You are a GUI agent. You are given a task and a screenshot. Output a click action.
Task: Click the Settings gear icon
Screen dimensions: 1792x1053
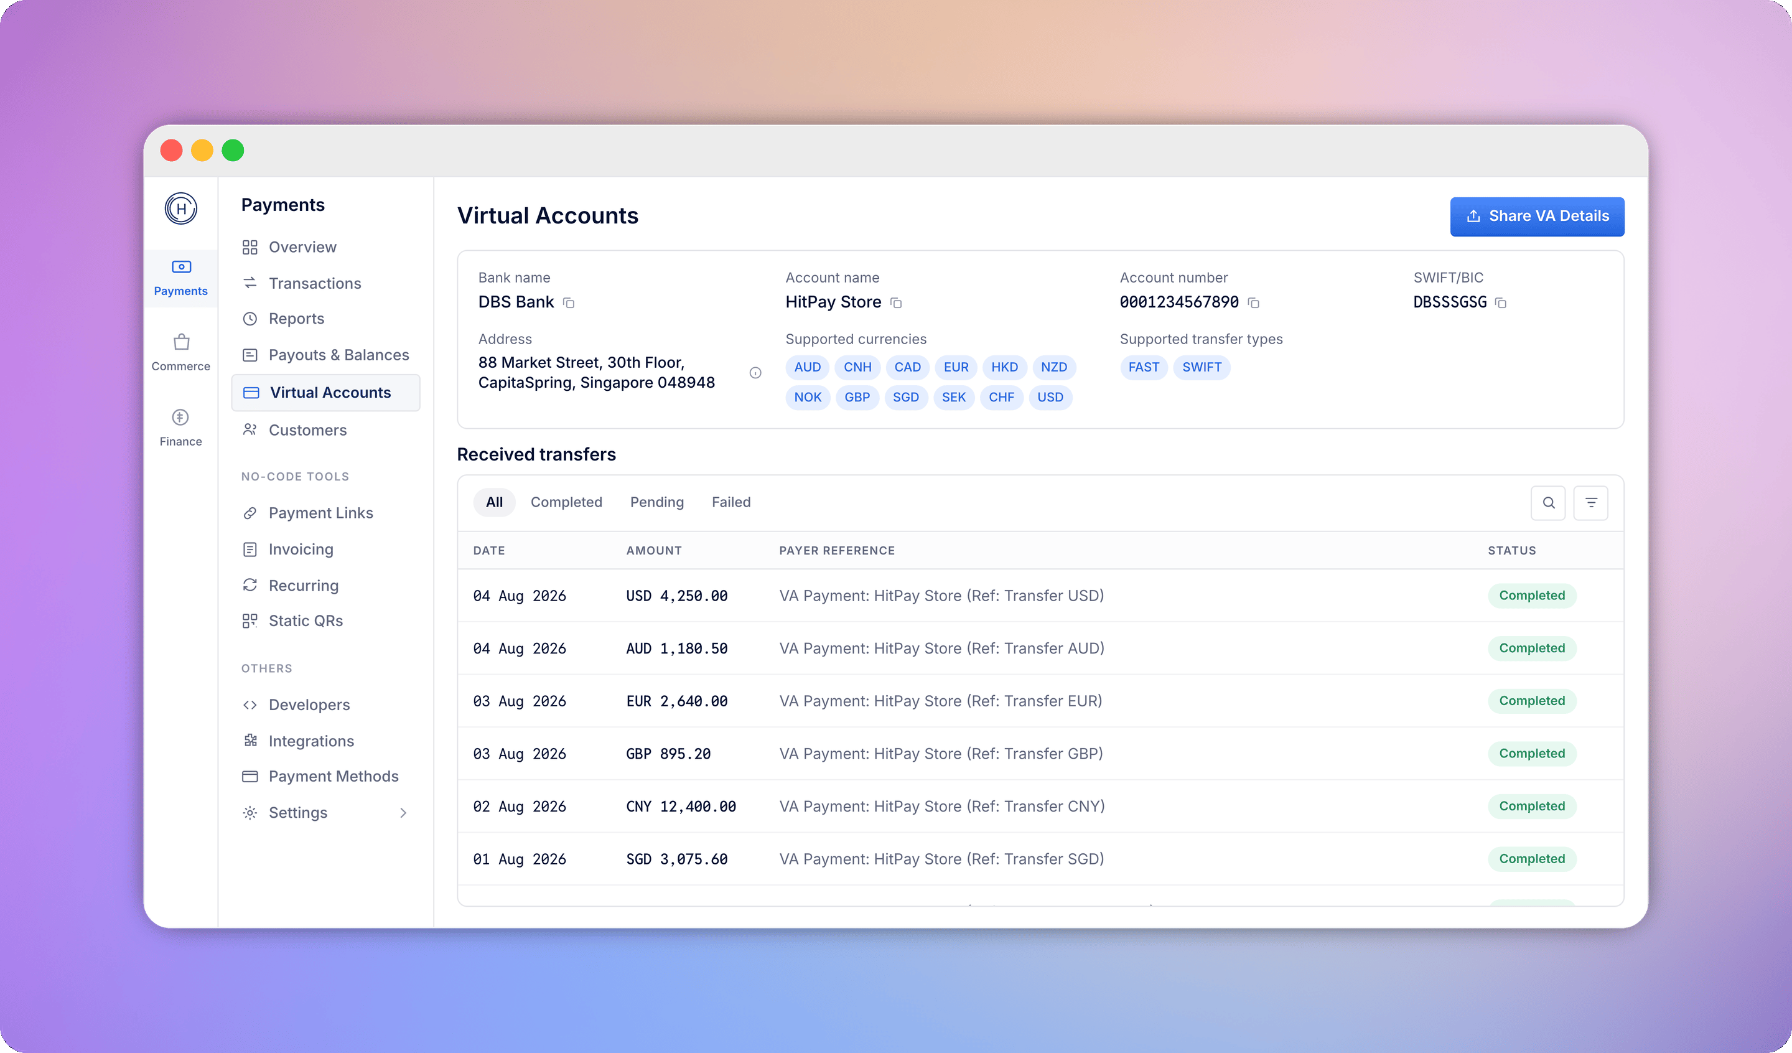tap(250, 813)
